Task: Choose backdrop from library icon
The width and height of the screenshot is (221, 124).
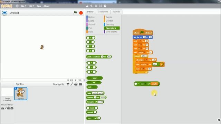Action: pyautogui.click(x=2, y=108)
